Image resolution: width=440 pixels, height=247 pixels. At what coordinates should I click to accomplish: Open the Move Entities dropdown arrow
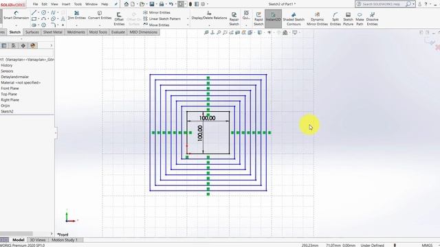[188, 25]
